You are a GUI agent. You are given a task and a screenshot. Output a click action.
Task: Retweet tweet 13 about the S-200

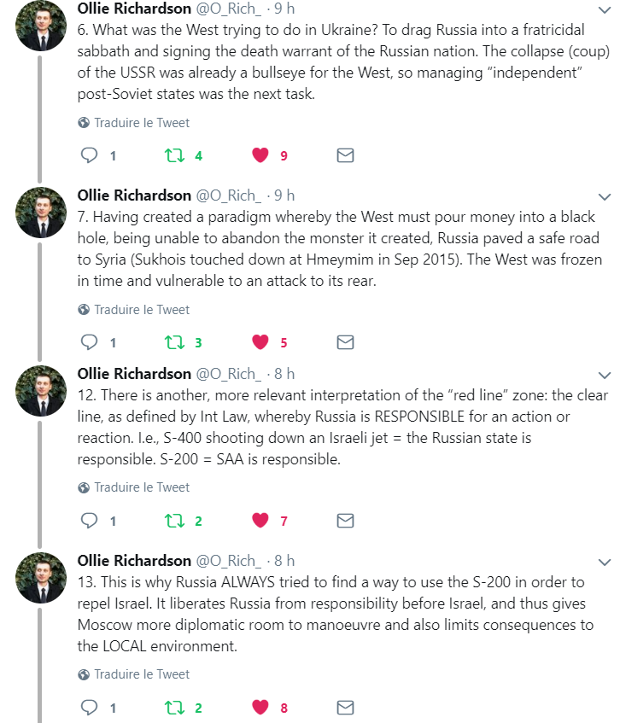[x=174, y=708]
